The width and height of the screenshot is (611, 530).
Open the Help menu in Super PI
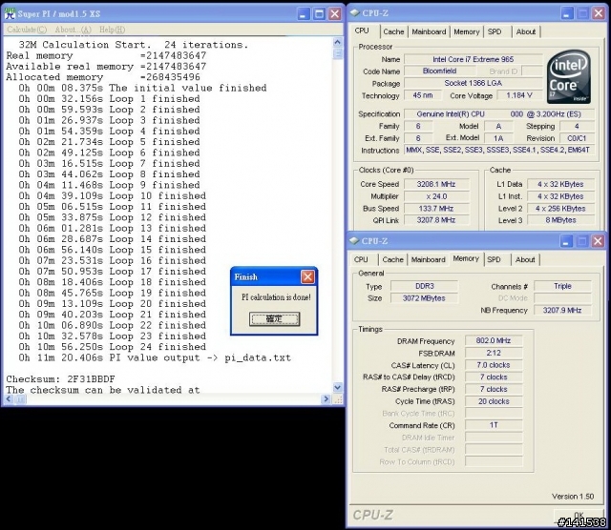point(112,30)
